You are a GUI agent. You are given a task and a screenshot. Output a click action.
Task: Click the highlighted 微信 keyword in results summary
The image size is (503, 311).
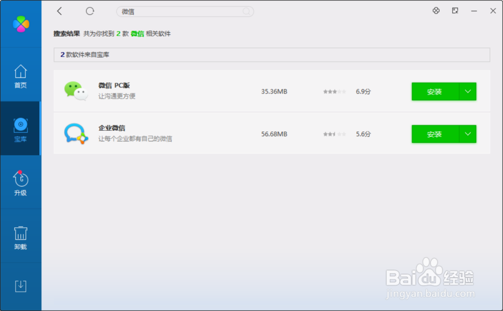pyautogui.click(x=137, y=34)
